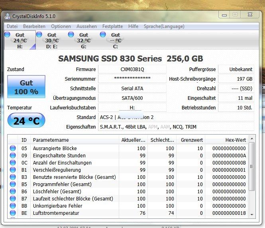265x228 pixels.
Task: Click hex value 000000000018
Action: coord(229,213)
